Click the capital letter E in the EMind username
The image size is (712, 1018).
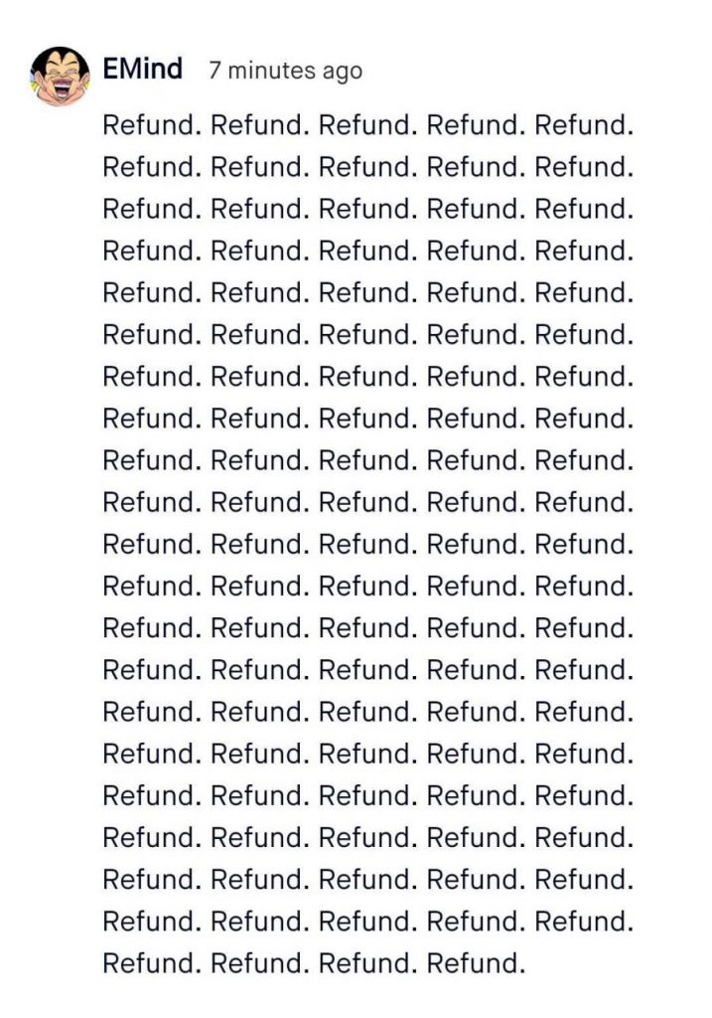(111, 69)
